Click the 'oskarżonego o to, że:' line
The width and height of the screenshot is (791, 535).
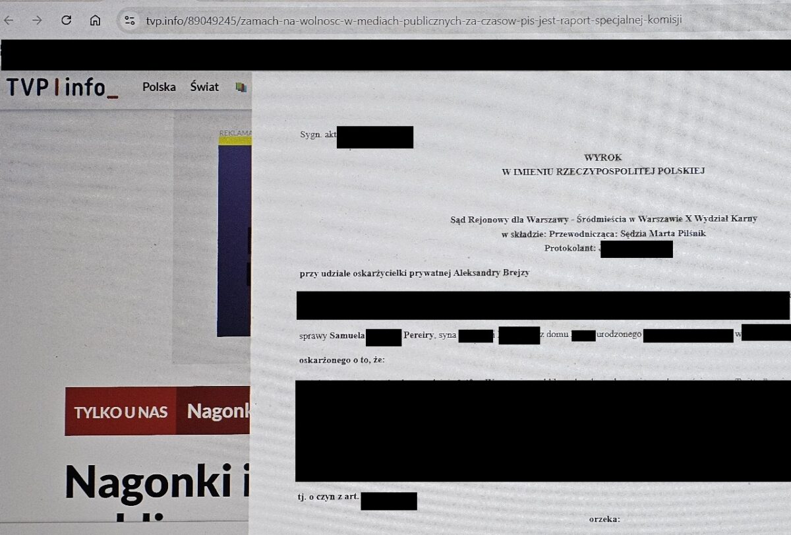[x=342, y=360]
